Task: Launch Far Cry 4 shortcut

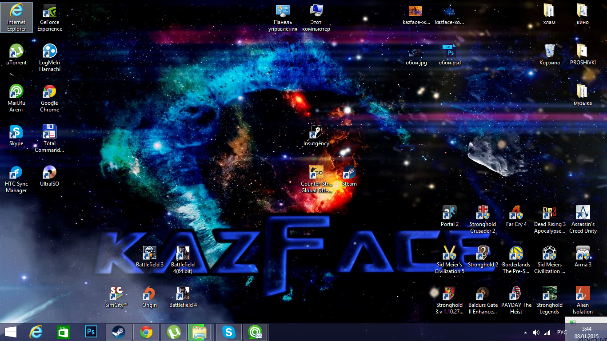Action: [516, 216]
